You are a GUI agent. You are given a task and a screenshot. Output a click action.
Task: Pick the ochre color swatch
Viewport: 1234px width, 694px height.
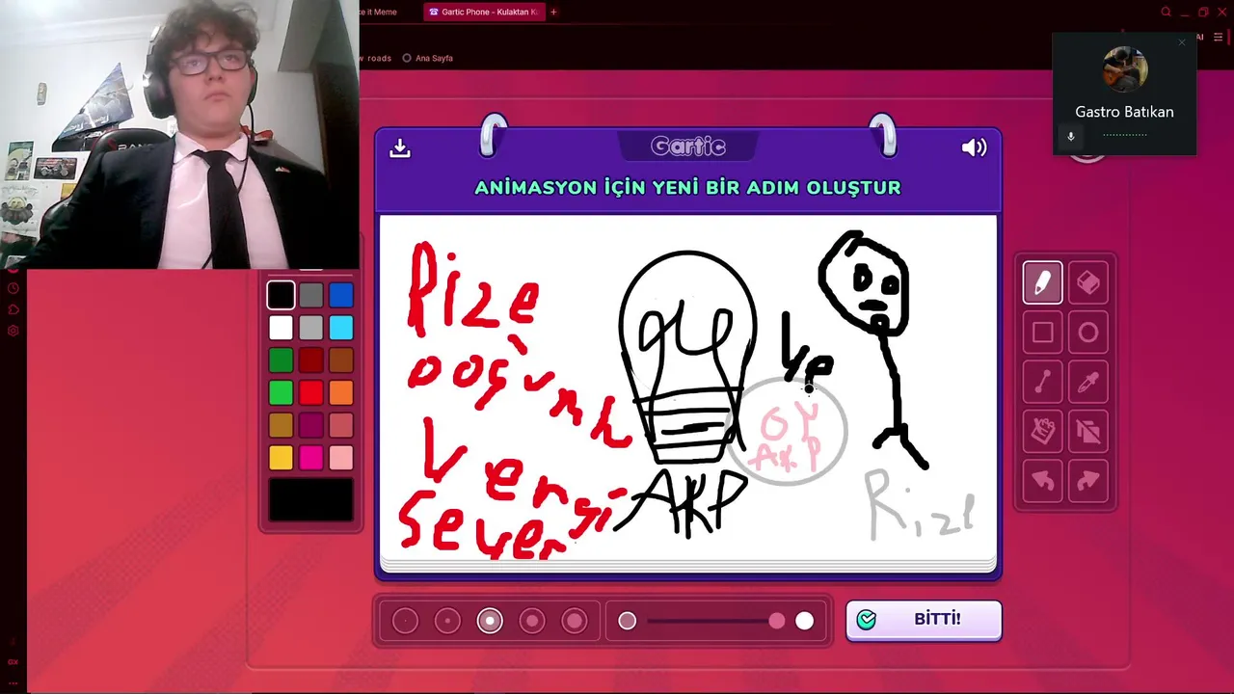tap(281, 425)
